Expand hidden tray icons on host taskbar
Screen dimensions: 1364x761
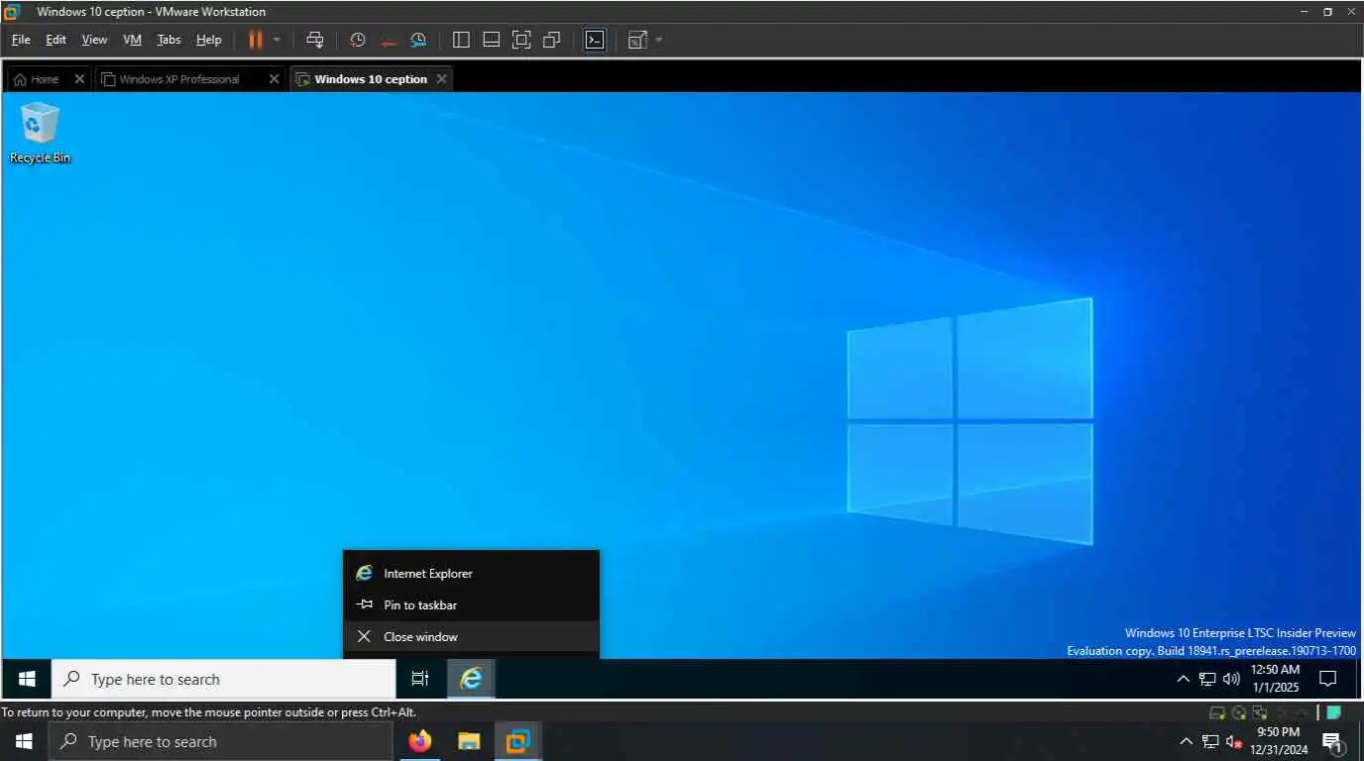click(1186, 741)
